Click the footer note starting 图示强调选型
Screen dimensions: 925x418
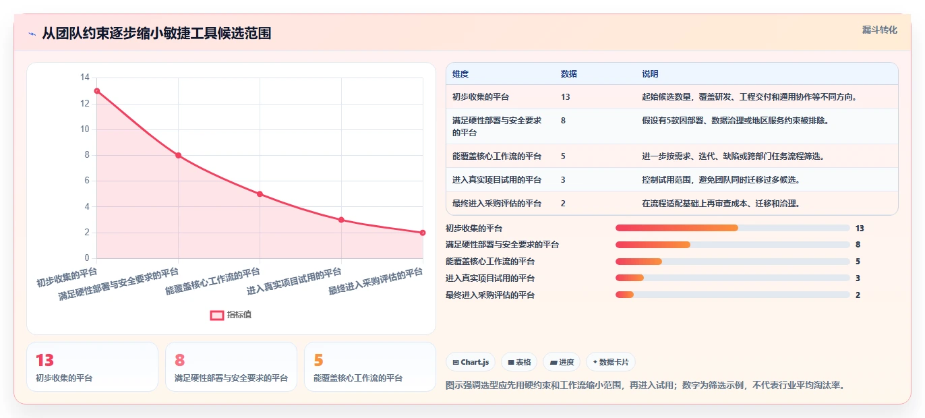(645, 386)
